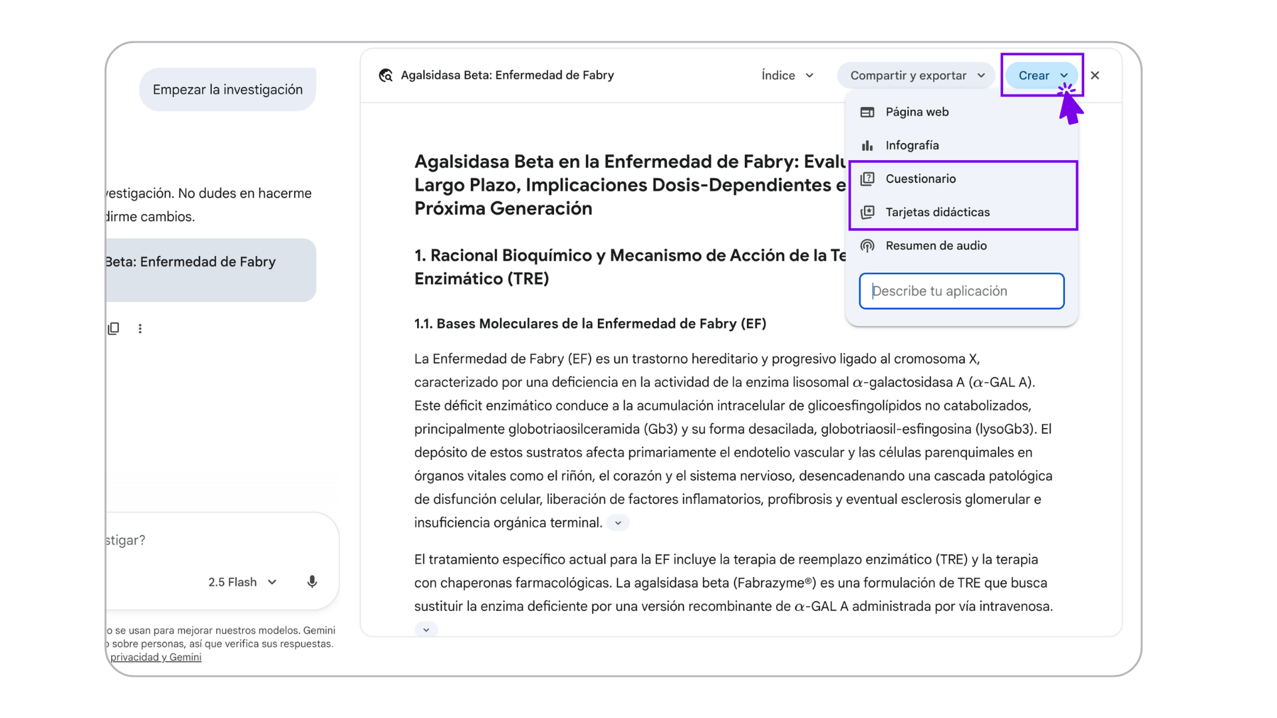1277x718 pixels.
Task: Expand citation chevron after 'insuficiencia orgánica terminal'
Action: point(618,523)
